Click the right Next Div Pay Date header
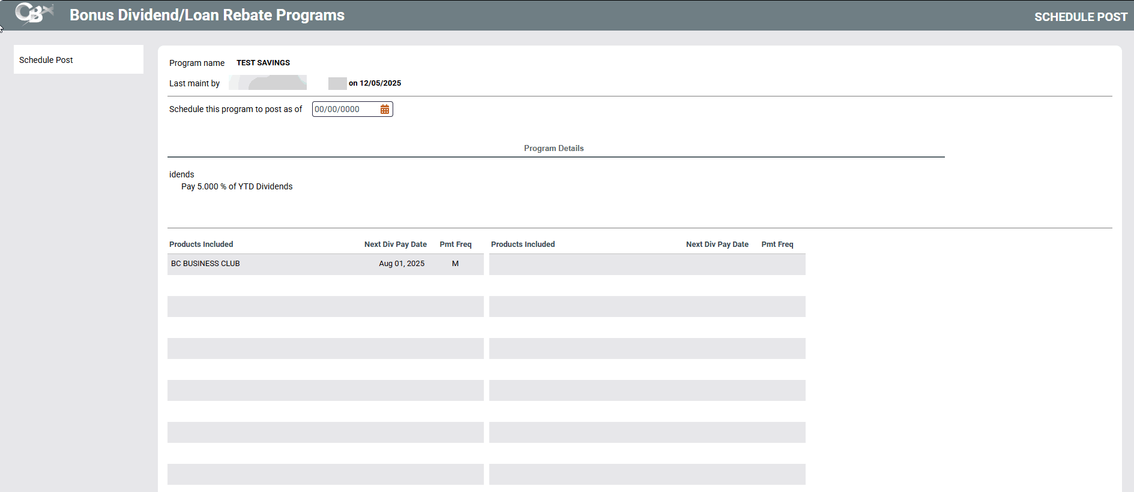The image size is (1134, 492). 717,245
